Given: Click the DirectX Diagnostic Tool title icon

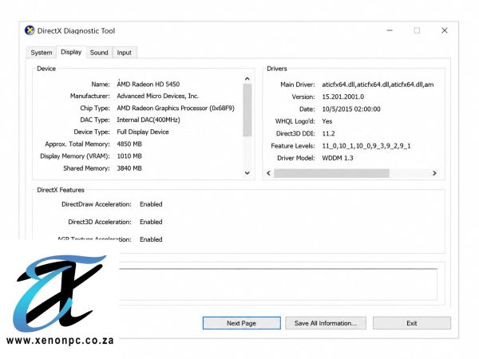Looking at the screenshot, I should coord(30,30).
